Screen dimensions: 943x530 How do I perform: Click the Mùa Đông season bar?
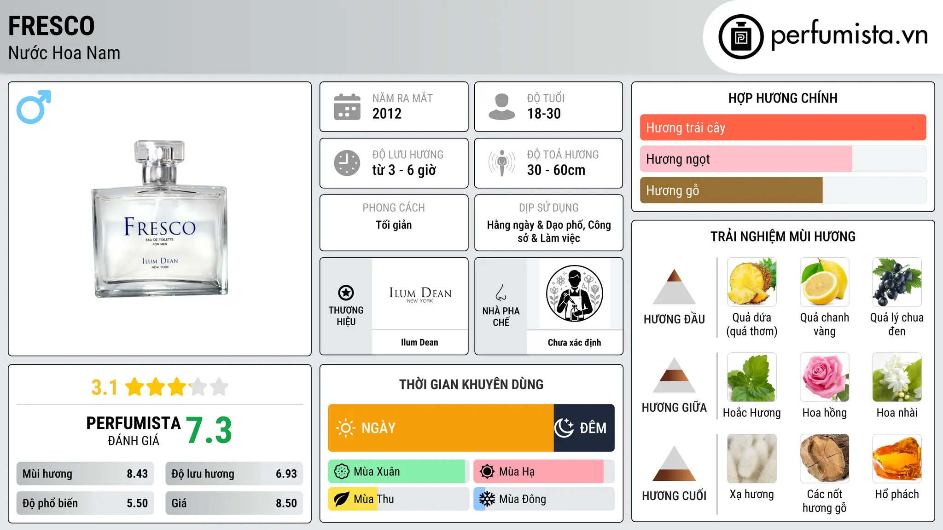pyautogui.click(x=544, y=499)
